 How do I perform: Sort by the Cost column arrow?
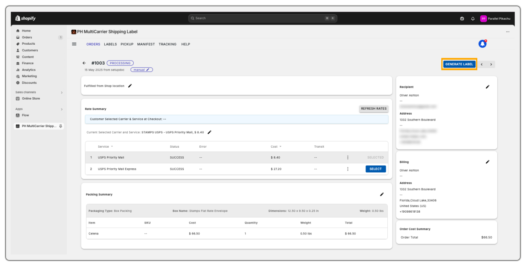(x=280, y=147)
